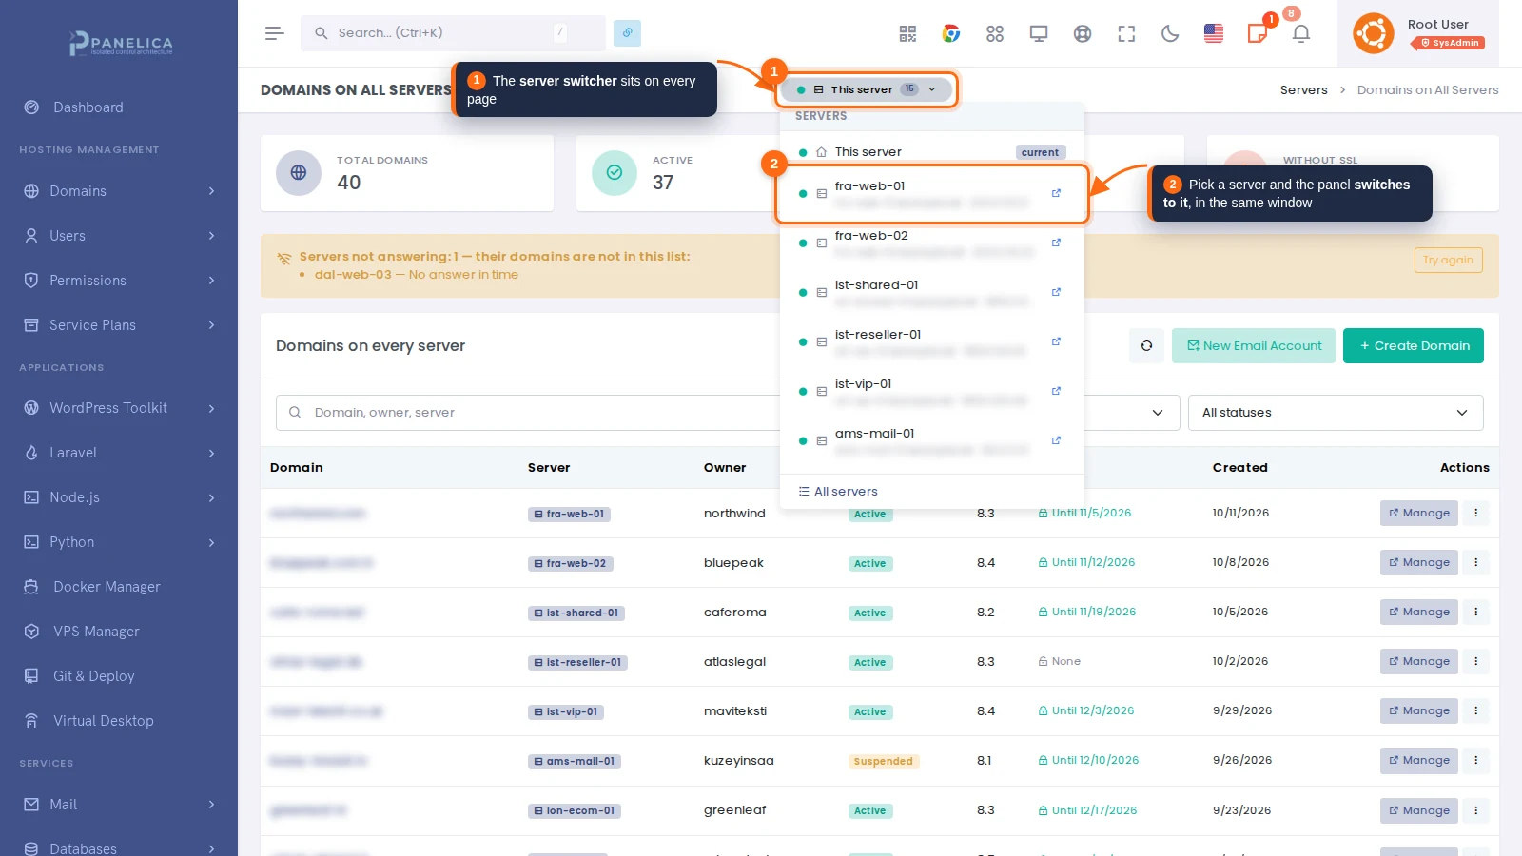
Task: Toggle the sidebar hamburger menu
Action: (275, 33)
